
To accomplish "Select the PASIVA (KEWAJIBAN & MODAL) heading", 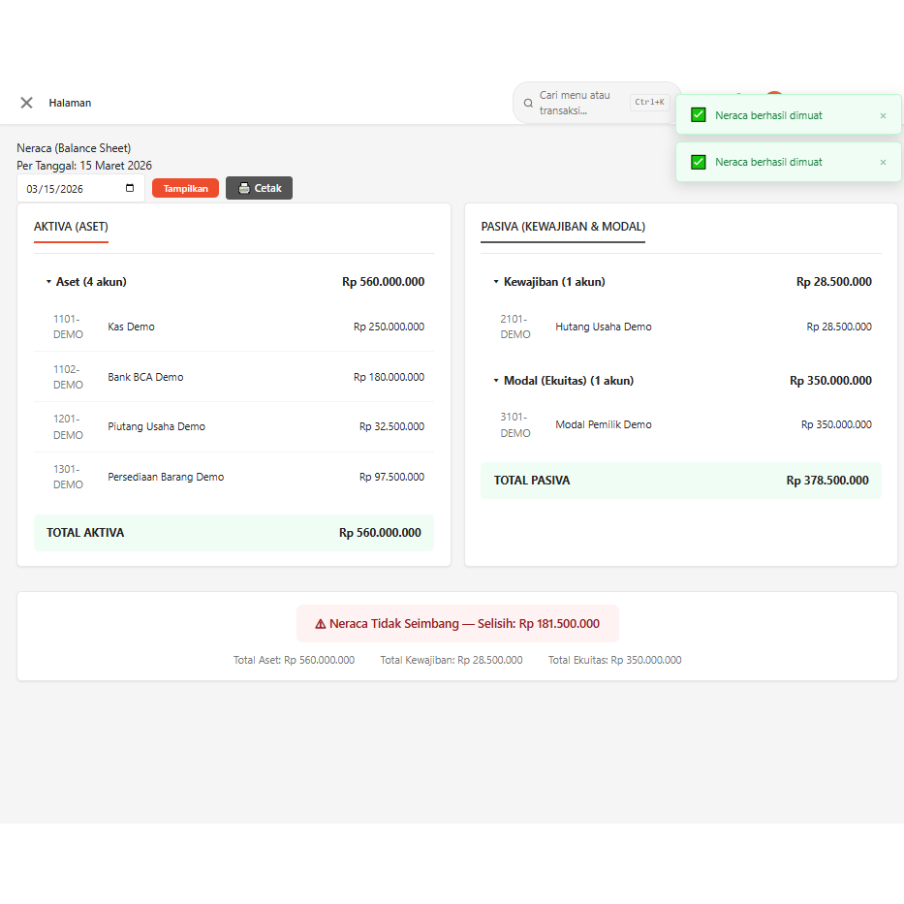I will [563, 227].
